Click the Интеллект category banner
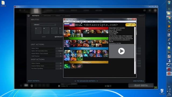The image size is (172, 97). pyautogui.click(x=86, y=48)
